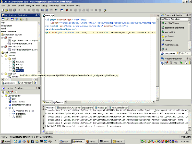Screen dimensions: 192x144
Task: Click the Refresh icon in Applications Navigator
Action: coord(17,19)
